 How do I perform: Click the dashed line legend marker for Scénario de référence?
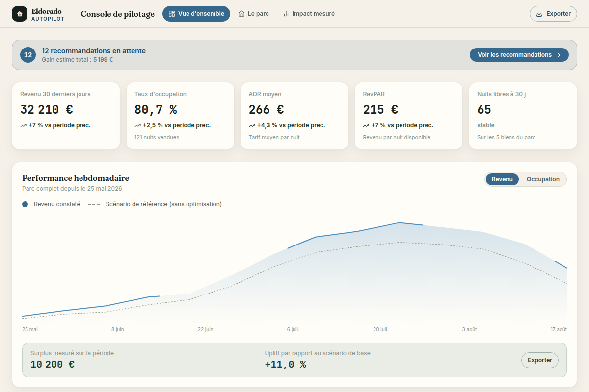94,204
